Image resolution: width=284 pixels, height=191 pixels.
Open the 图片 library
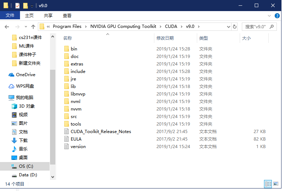pos(20,123)
